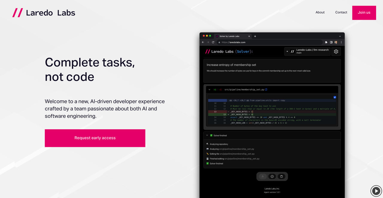Click the pencil icon beside Editing file
Screen dimensions: 383x198
207,154
